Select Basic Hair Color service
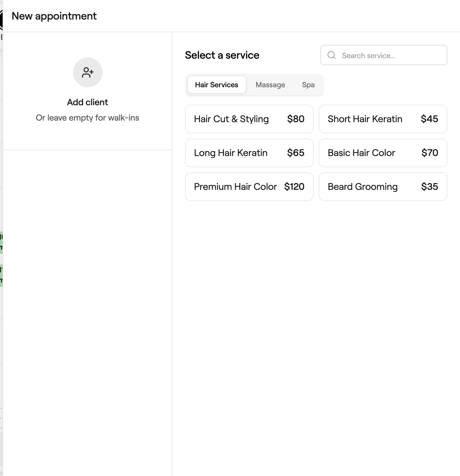 coord(383,153)
